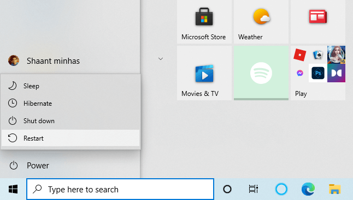Image resolution: width=353 pixels, height=200 pixels.
Task: Open File Explorer from taskbar
Action: (x=335, y=189)
